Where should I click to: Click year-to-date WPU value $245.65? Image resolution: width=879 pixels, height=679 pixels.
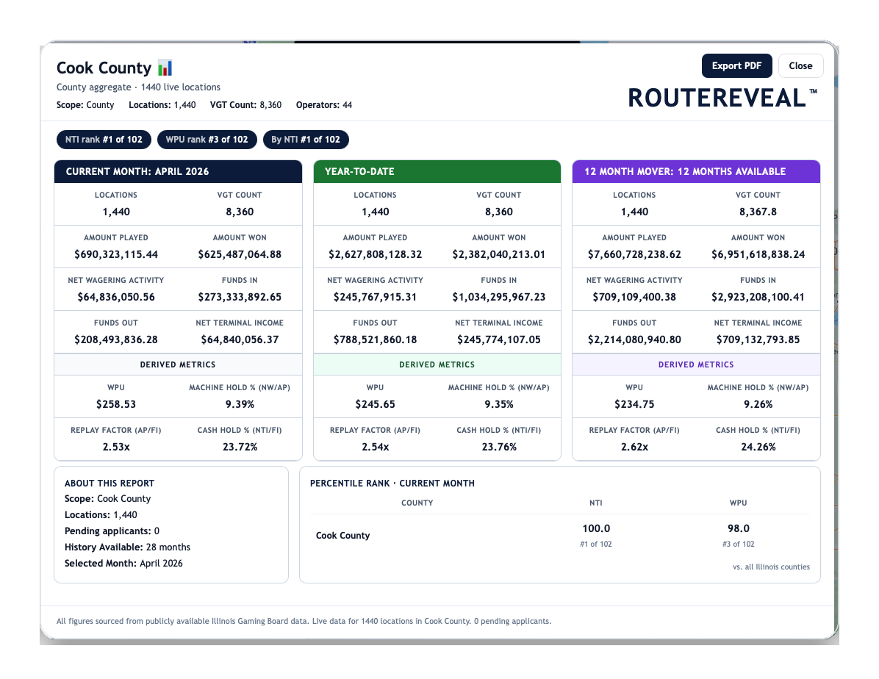[x=375, y=404]
